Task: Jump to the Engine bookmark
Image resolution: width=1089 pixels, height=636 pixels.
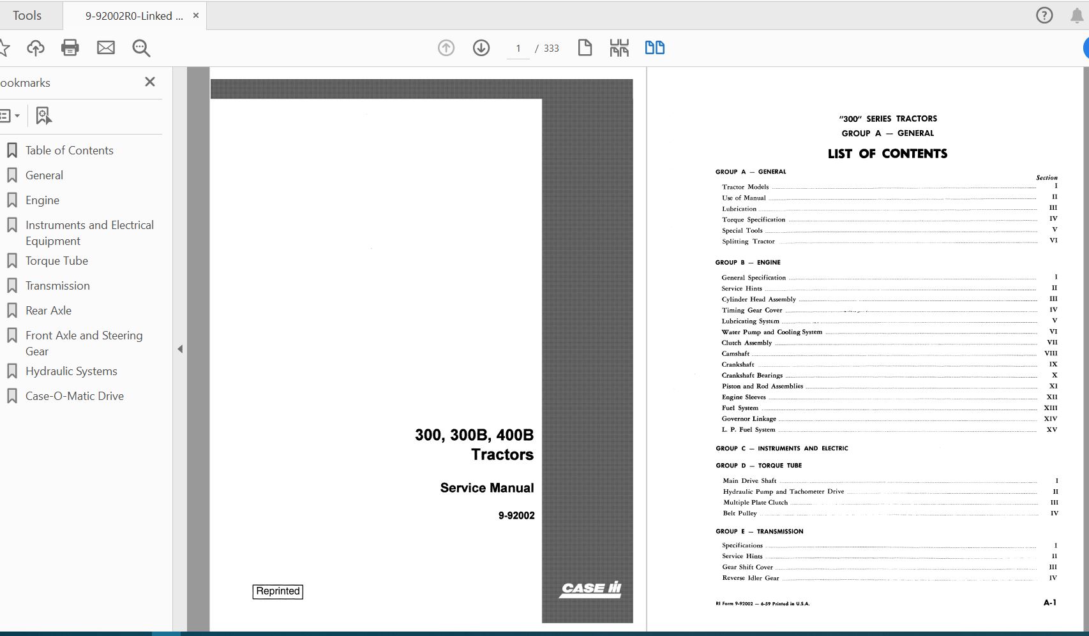Action: click(42, 200)
